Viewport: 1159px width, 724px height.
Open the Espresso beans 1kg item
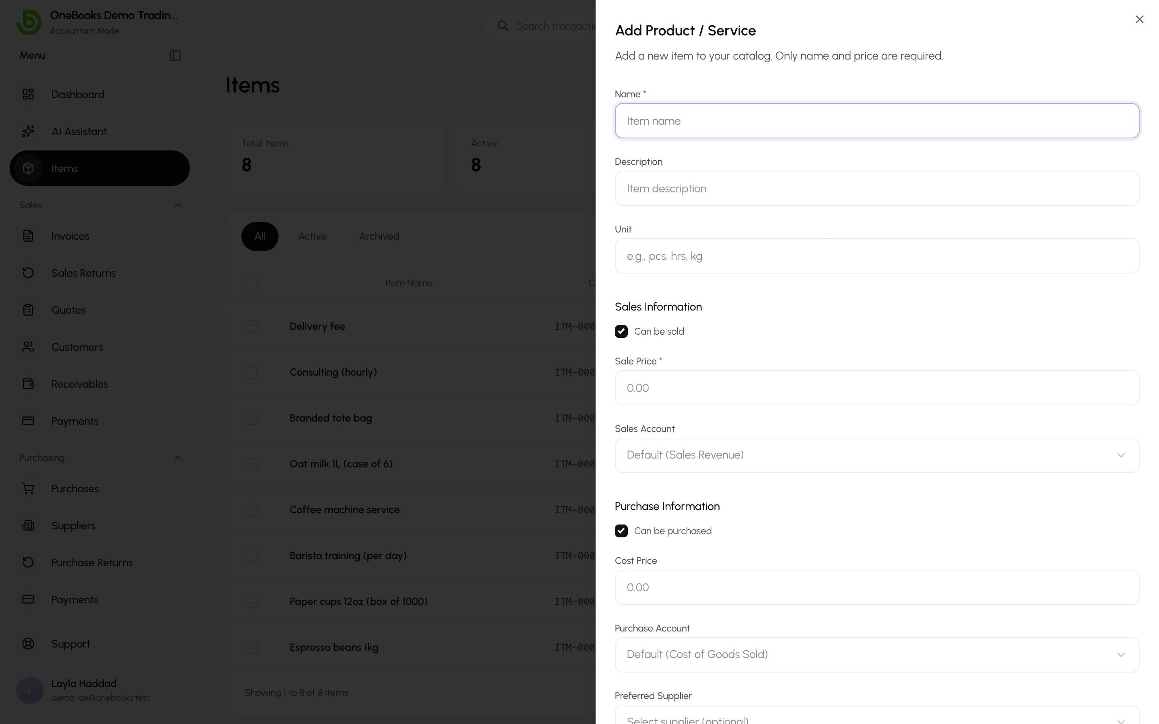click(x=410, y=648)
